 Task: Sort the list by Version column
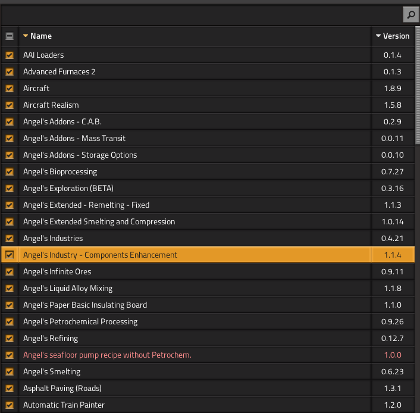click(393, 36)
